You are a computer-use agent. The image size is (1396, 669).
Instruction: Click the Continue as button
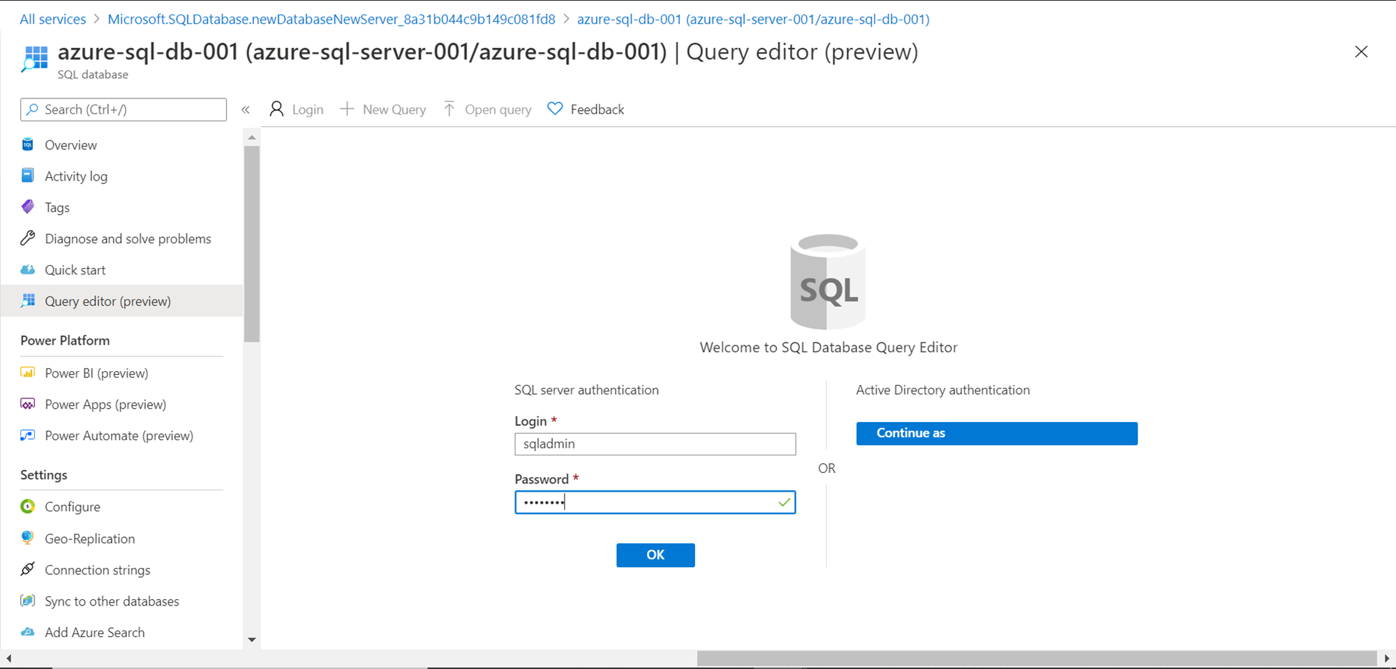click(996, 433)
